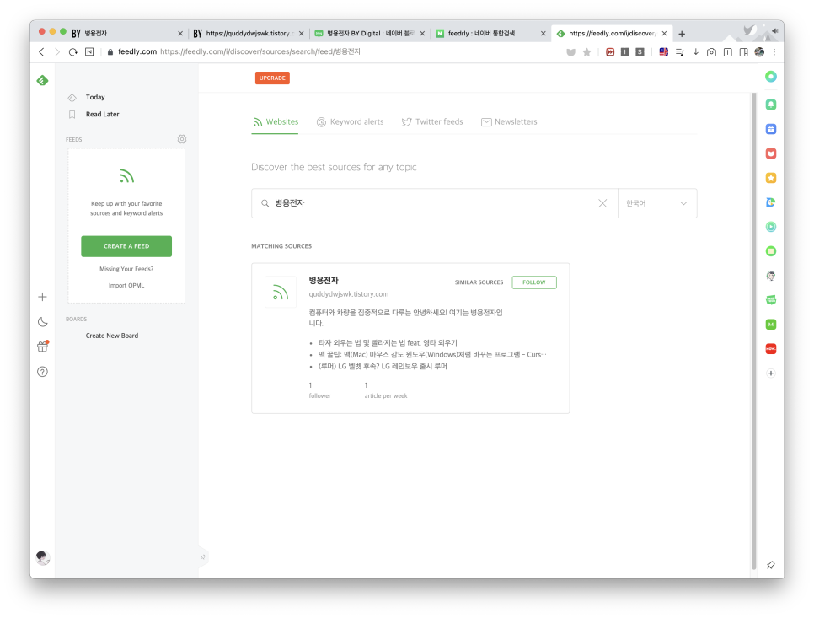Click the orange UPGRADE button
The image size is (814, 618).
272,78
